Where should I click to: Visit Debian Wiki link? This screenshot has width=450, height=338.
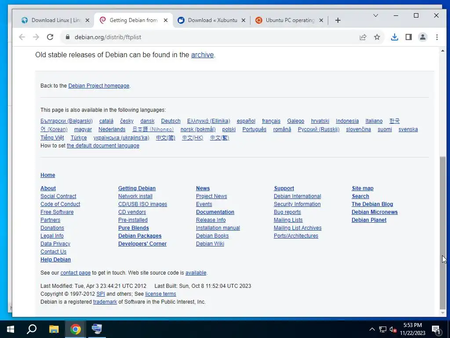click(210, 244)
